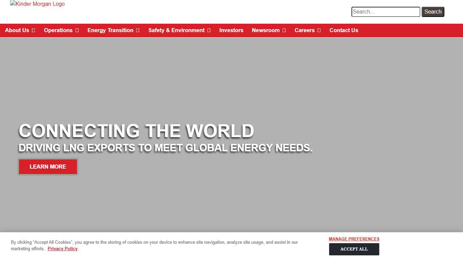Expand the About Us dropdown chevron

coord(33,30)
